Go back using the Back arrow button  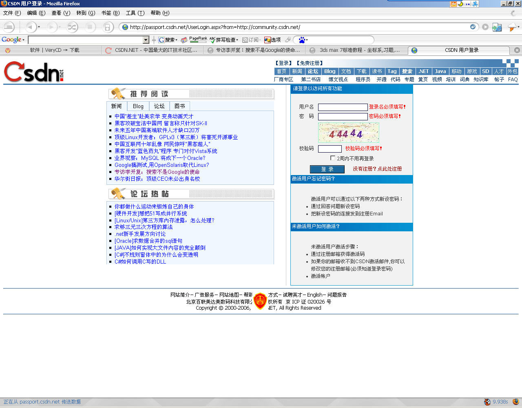click(x=31, y=27)
